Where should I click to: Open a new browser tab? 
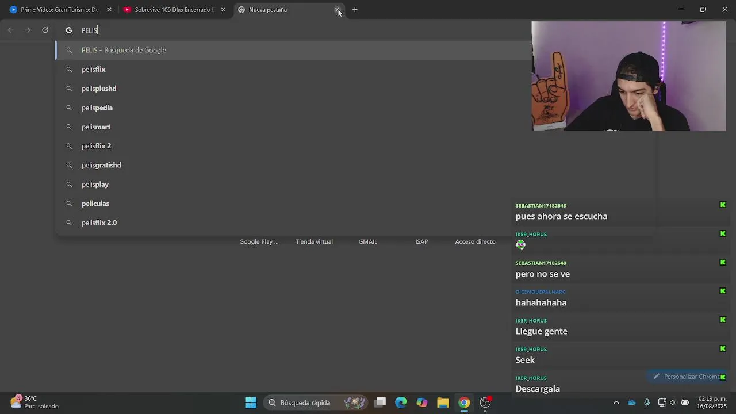pos(355,10)
